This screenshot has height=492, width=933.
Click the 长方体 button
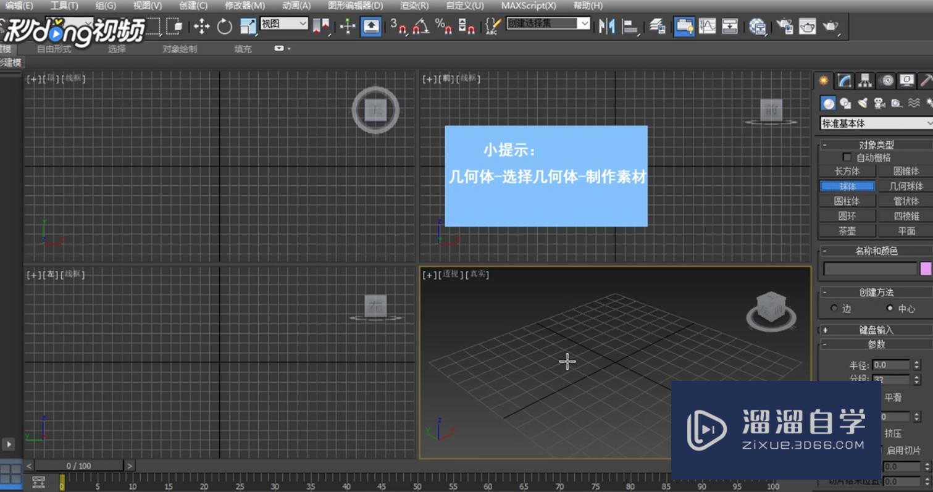point(847,171)
